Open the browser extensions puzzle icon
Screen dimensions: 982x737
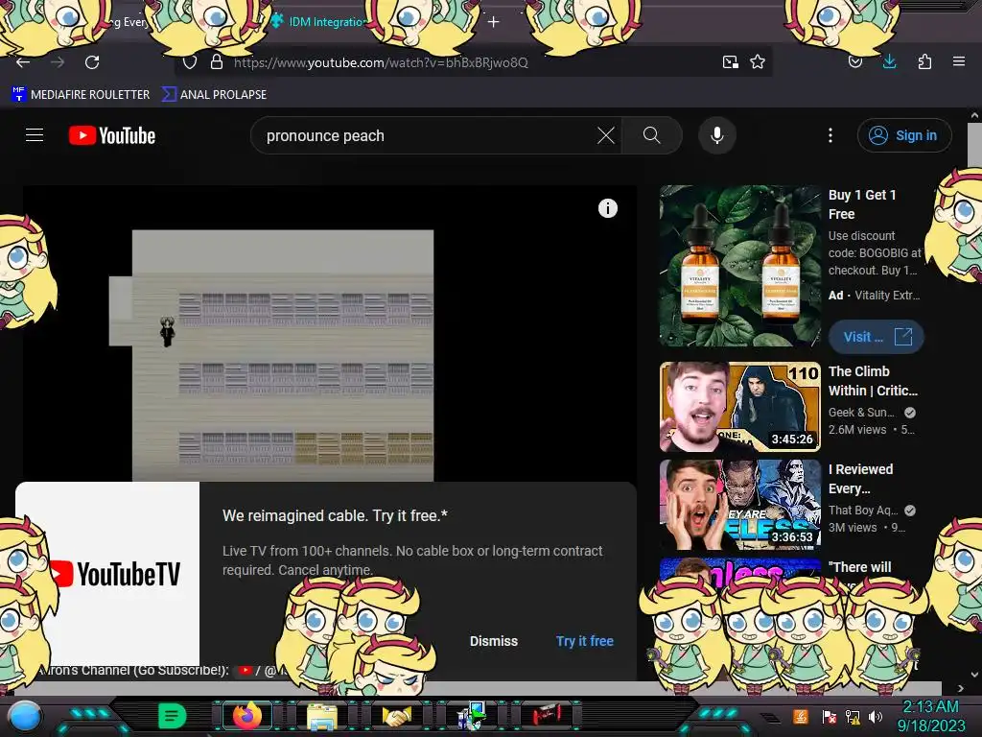[x=924, y=61]
